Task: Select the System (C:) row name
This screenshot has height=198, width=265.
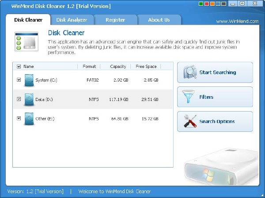Action: click(46, 80)
